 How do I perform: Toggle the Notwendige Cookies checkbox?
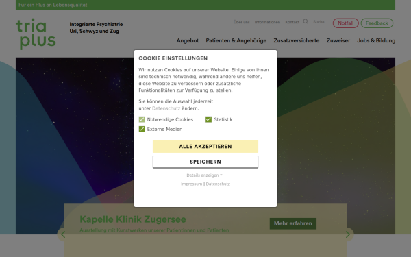[142, 119]
